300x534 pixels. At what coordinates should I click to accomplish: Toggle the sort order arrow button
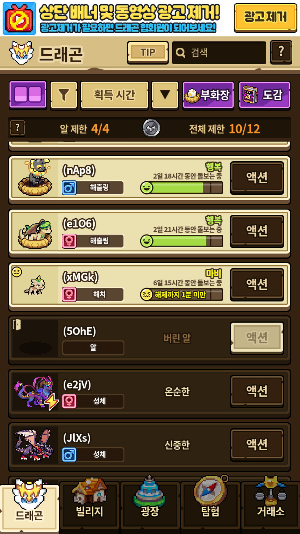(165, 95)
